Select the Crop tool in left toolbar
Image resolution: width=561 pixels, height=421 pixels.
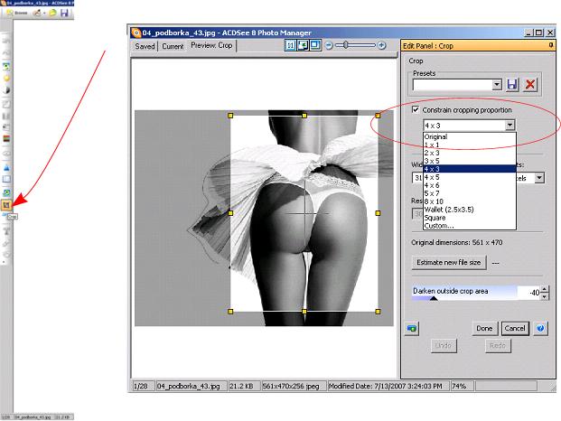6,205
